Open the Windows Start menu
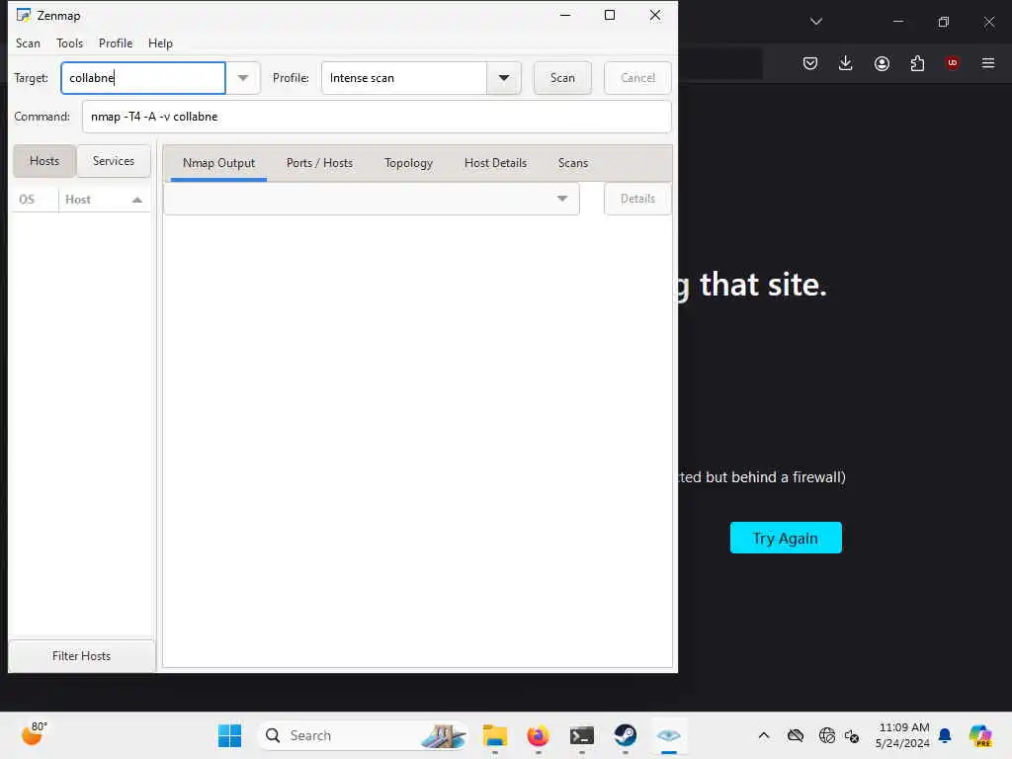The image size is (1012, 759). (229, 735)
